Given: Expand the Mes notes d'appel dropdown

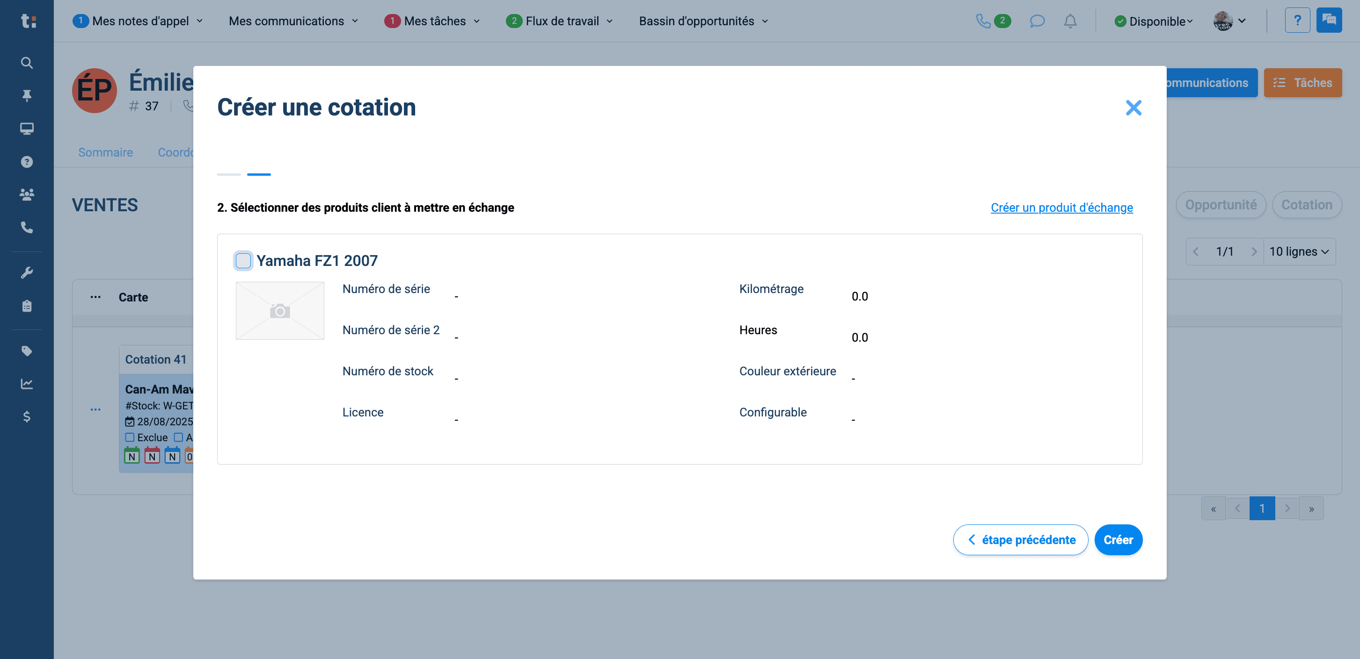Looking at the screenshot, I should point(138,21).
